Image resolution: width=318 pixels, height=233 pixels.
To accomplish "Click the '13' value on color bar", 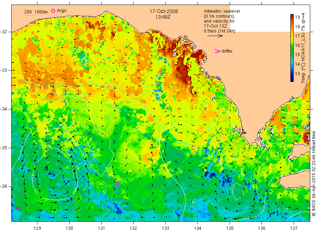I will (x=297, y=73).
